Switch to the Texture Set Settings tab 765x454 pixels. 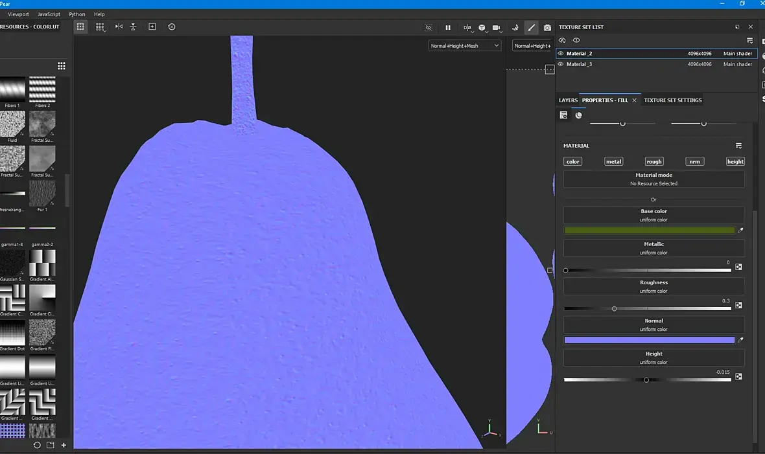pos(672,100)
